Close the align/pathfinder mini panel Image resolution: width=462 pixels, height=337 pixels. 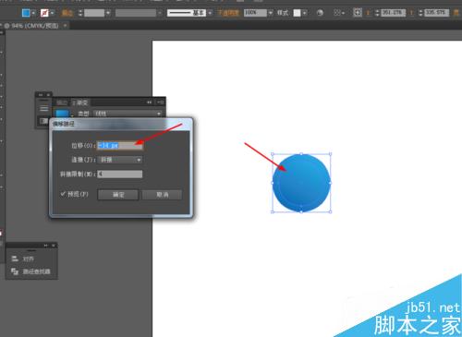(54, 246)
